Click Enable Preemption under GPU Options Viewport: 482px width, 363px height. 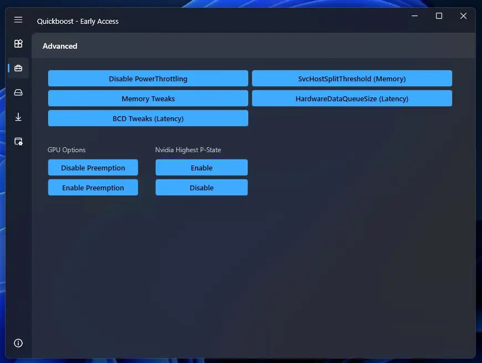[93, 188]
